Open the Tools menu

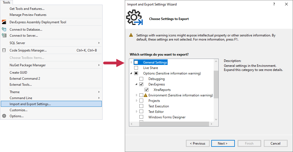pyautogui.click(x=6, y=2)
